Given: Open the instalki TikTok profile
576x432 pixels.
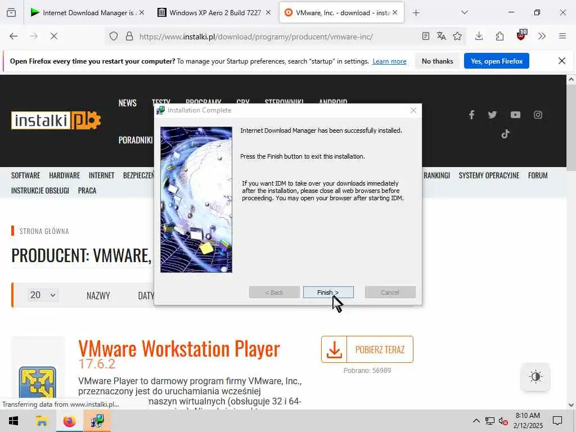Looking at the screenshot, I should pyautogui.click(x=506, y=134).
